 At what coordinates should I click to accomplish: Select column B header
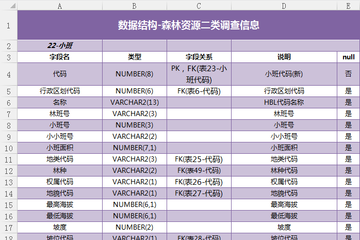(x=134, y=5)
